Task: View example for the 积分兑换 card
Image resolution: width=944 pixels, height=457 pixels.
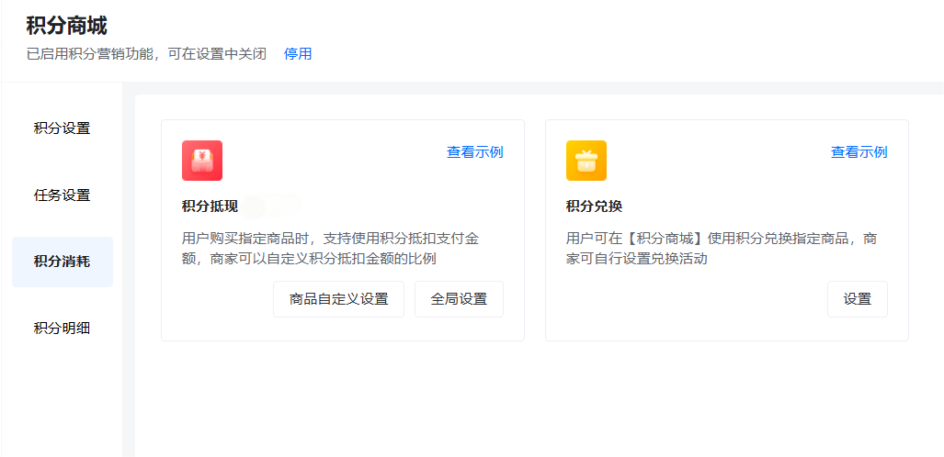Action: point(859,152)
